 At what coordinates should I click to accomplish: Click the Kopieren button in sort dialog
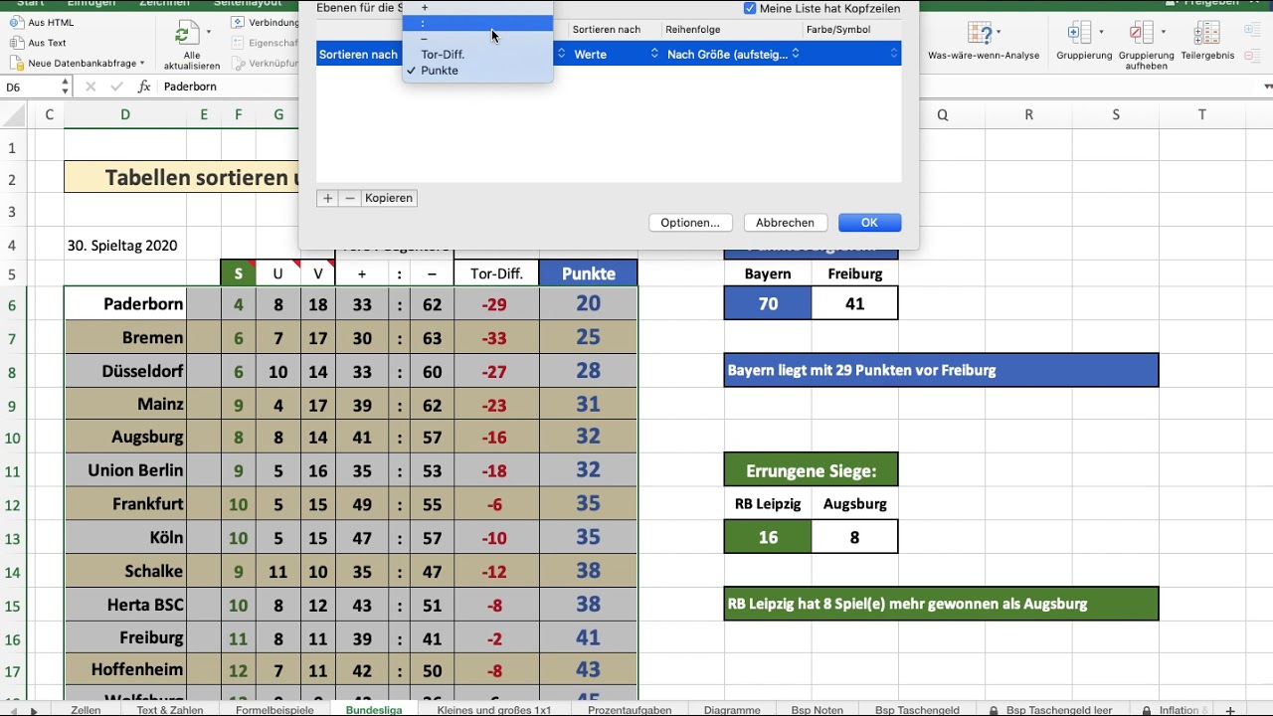(x=388, y=198)
